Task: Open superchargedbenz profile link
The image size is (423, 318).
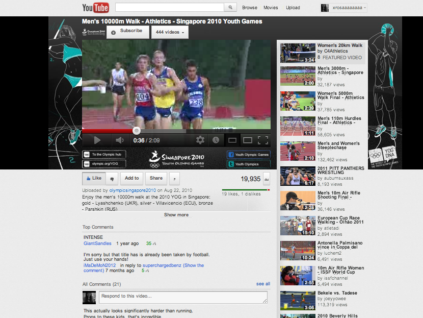Action: point(162,265)
